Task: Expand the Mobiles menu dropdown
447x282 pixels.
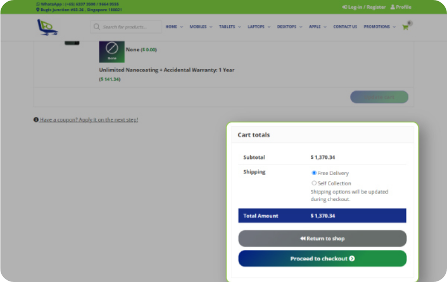Action: (x=201, y=27)
